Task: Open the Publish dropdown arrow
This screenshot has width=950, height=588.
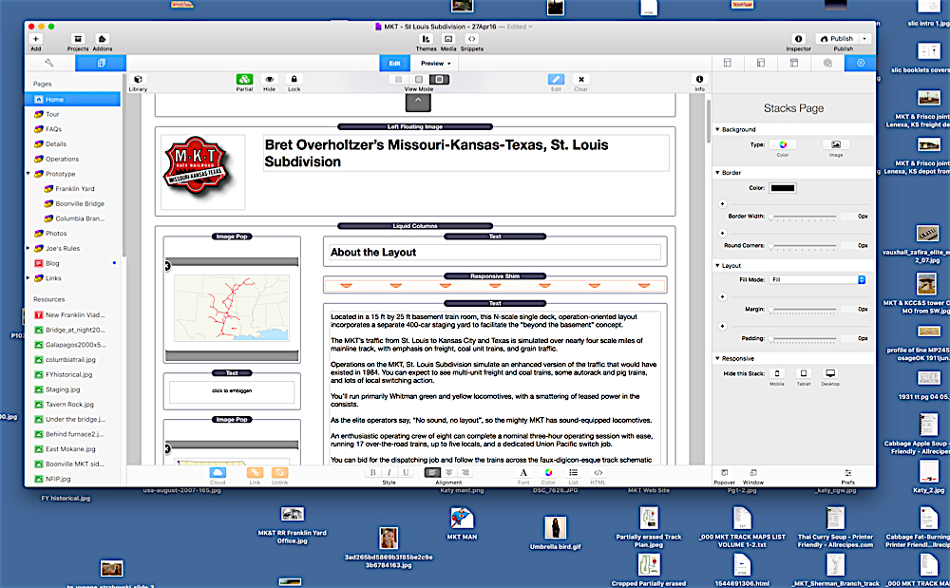Action: [864, 39]
